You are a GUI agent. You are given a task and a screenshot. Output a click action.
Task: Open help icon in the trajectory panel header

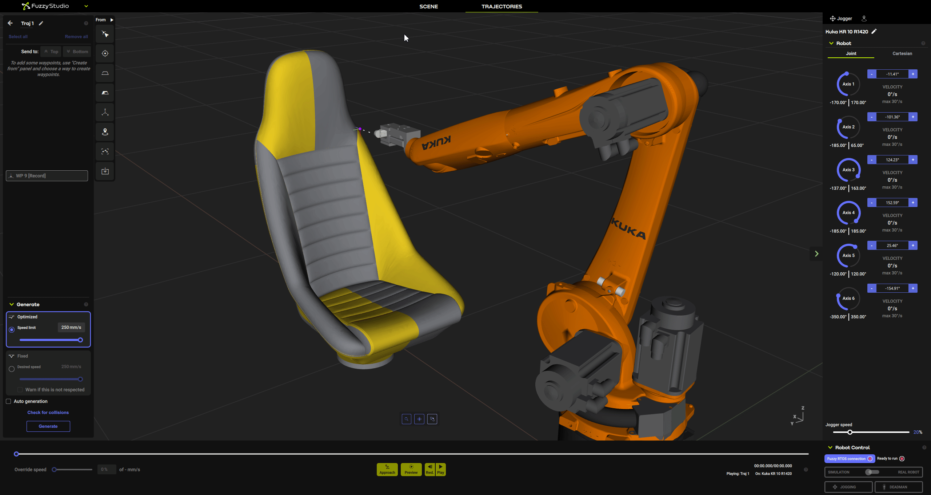[x=86, y=23]
